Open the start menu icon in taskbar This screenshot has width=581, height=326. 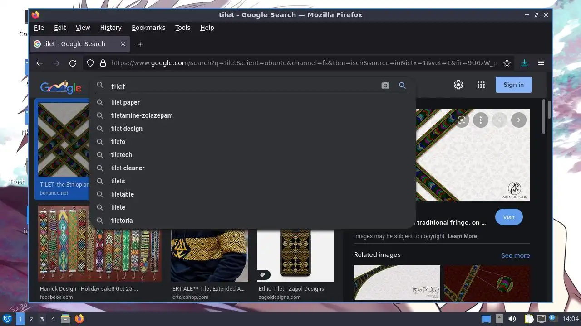click(7, 319)
